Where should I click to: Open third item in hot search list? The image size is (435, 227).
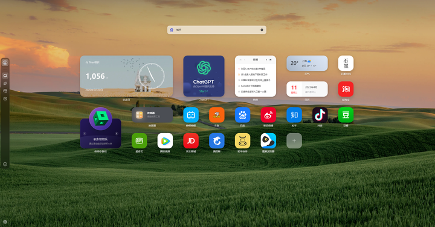(x=254, y=80)
